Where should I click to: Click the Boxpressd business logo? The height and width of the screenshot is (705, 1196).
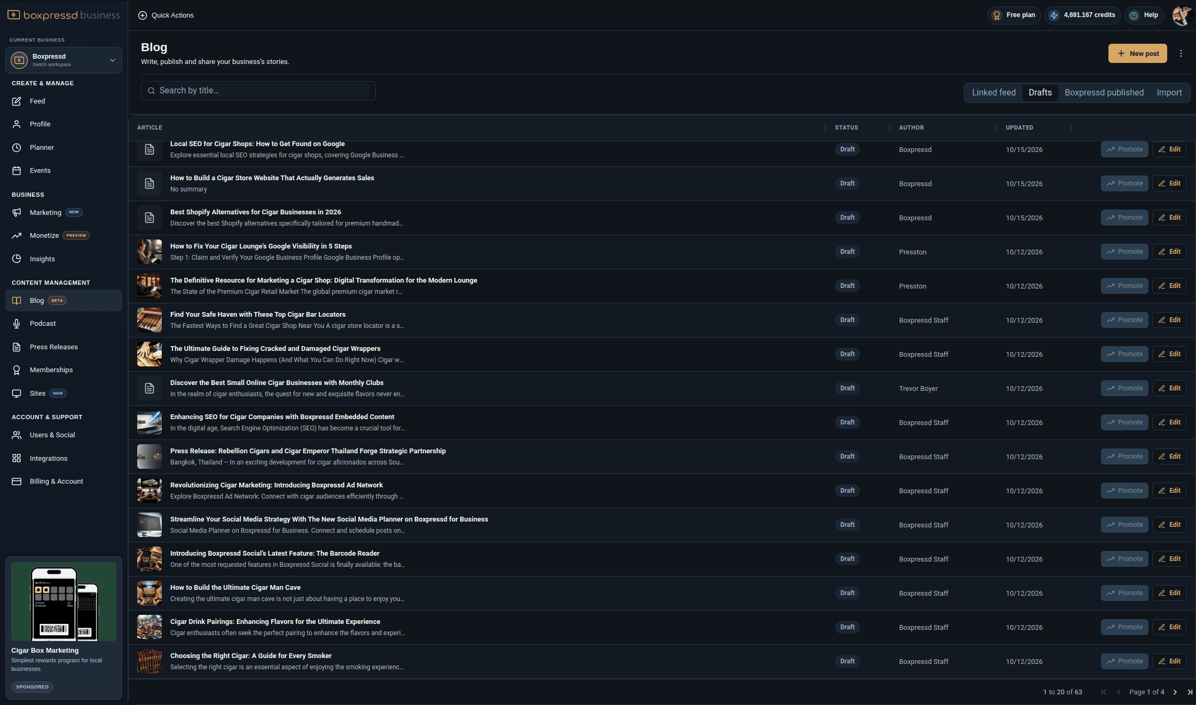[x=64, y=15]
